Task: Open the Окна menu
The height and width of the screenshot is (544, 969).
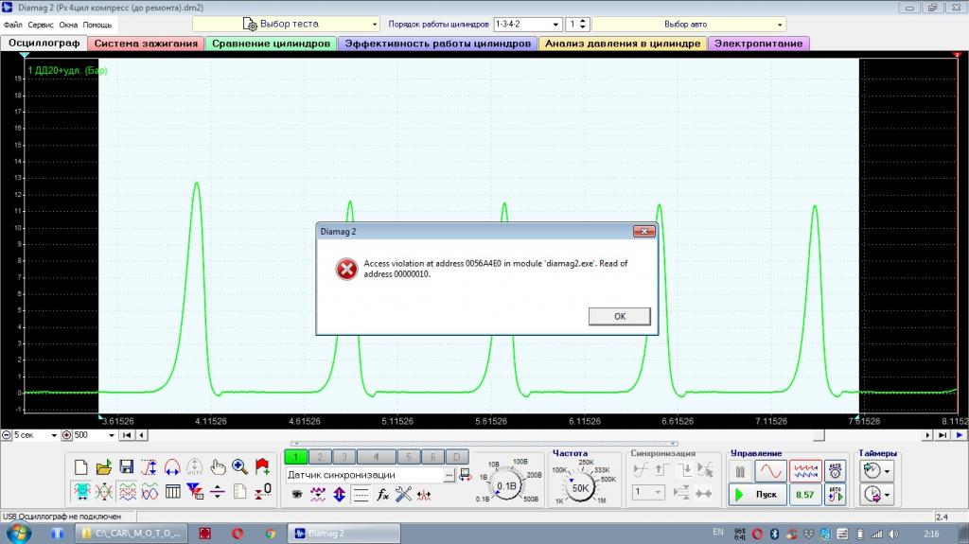Action: click(x=68, y=25)
